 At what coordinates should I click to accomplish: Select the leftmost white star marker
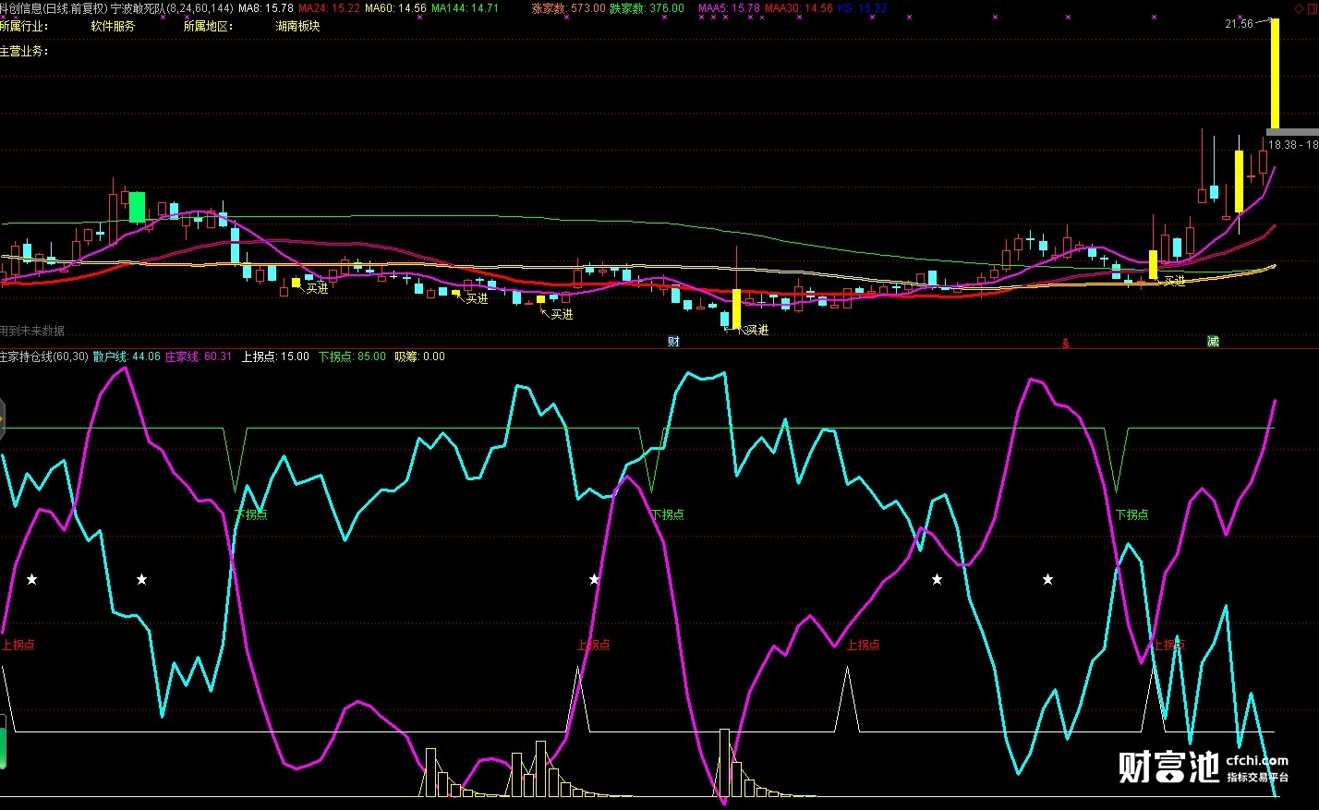point(32,579)
